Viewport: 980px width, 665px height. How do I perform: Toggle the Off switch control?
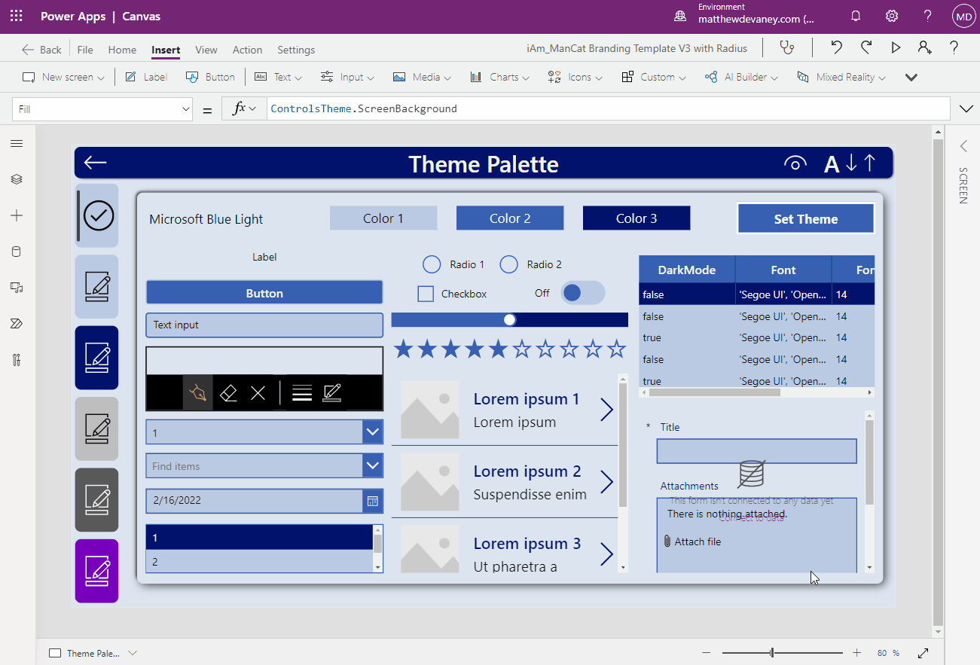[x=582, y=293]
